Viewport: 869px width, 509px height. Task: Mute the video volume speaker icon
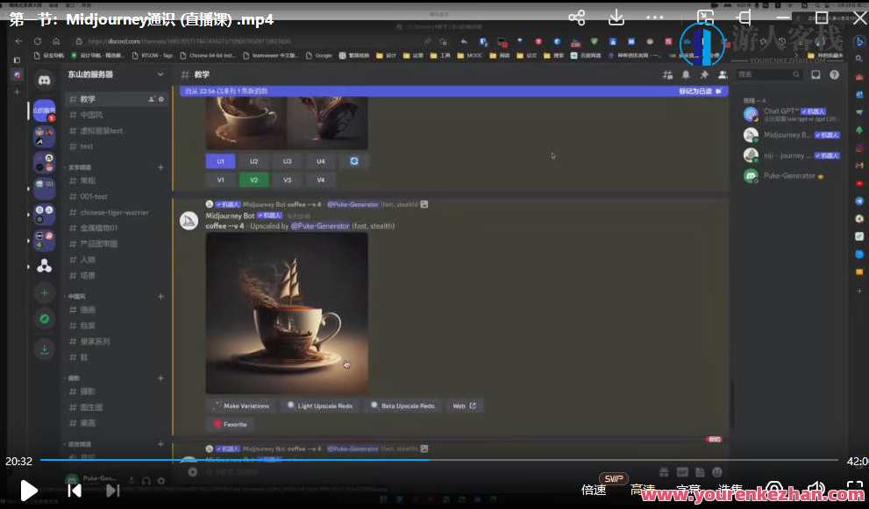point(816,490)
